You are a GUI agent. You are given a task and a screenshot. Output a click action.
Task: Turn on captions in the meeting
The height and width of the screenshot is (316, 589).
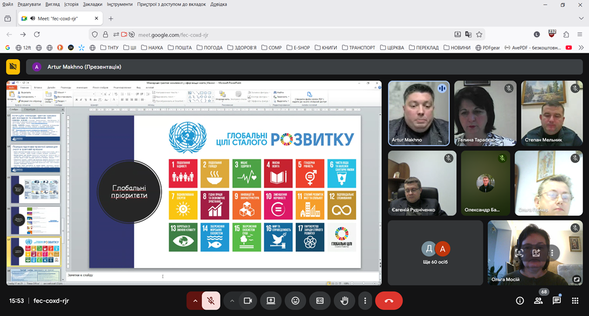click(x=320, y=301)
